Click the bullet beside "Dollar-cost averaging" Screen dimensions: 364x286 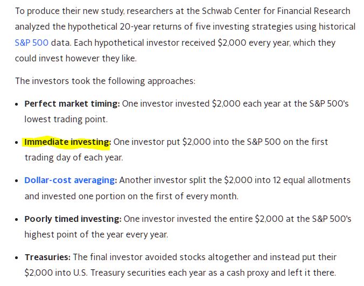point(18,180)
